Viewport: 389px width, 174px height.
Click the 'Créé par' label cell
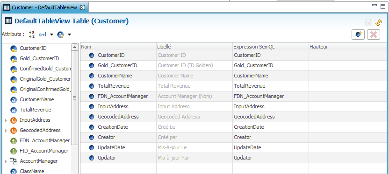(x=194, y=137)
